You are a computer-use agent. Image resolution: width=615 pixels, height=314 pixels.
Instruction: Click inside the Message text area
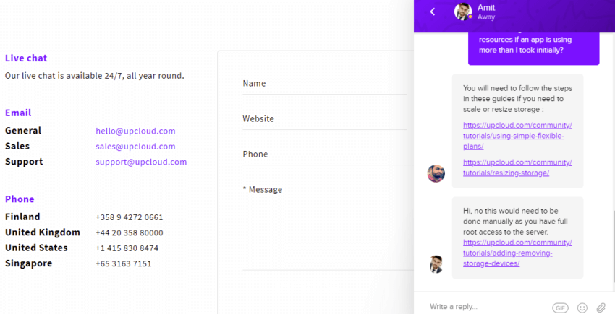pyautogui.click(x=328, y=227)
